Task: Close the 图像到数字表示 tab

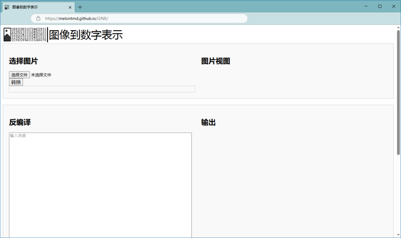Action: (x=70, y=7)
